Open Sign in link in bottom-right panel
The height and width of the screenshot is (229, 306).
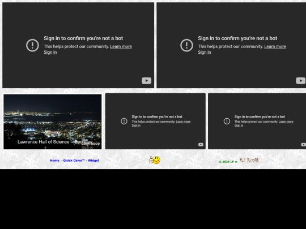tap(239, 126)
